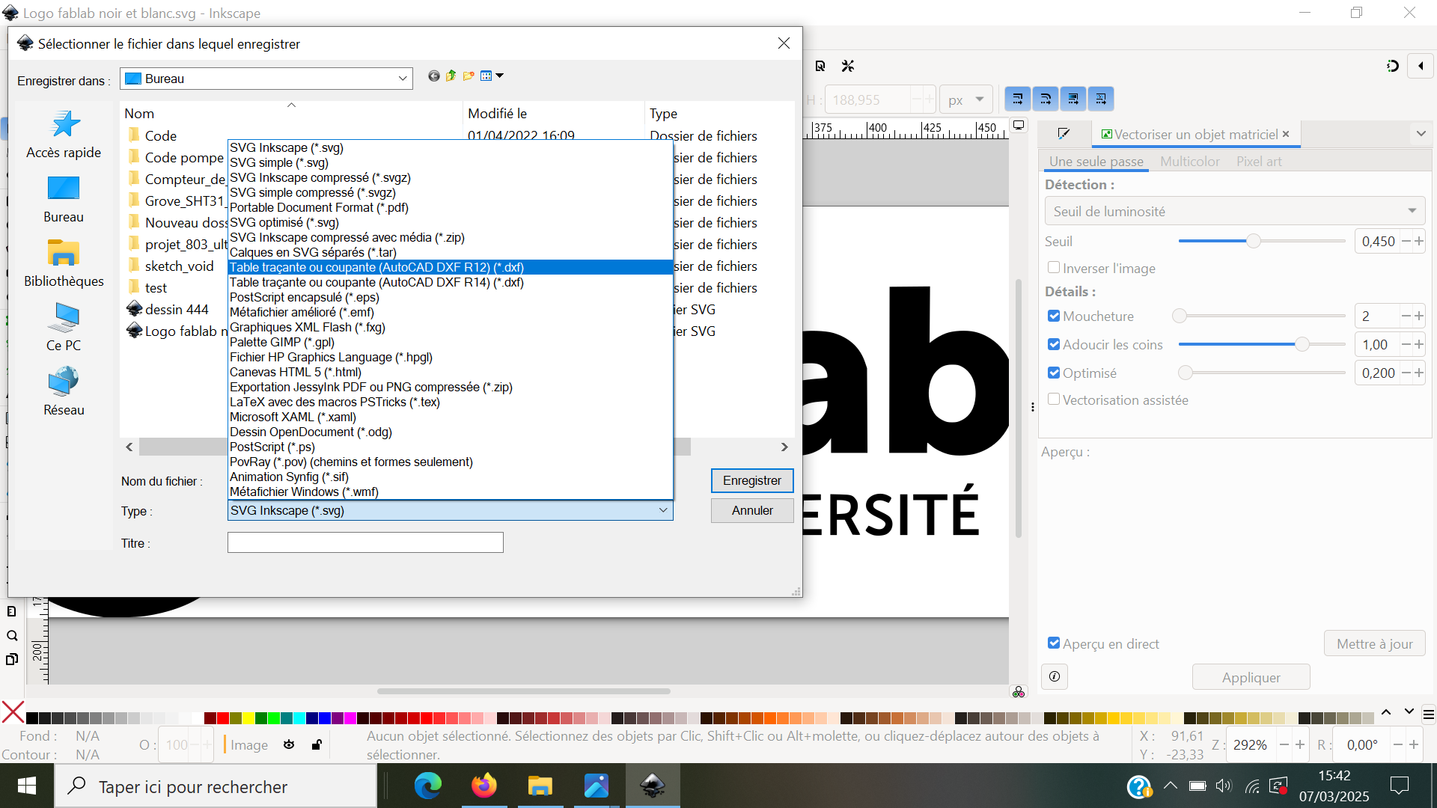Expand the dock panel chevron menu
The image size is (1437, 808).
[1421, 134]
